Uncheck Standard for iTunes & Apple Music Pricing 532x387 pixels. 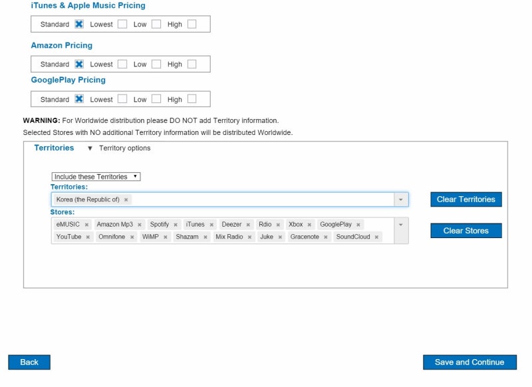click(79, 24)
